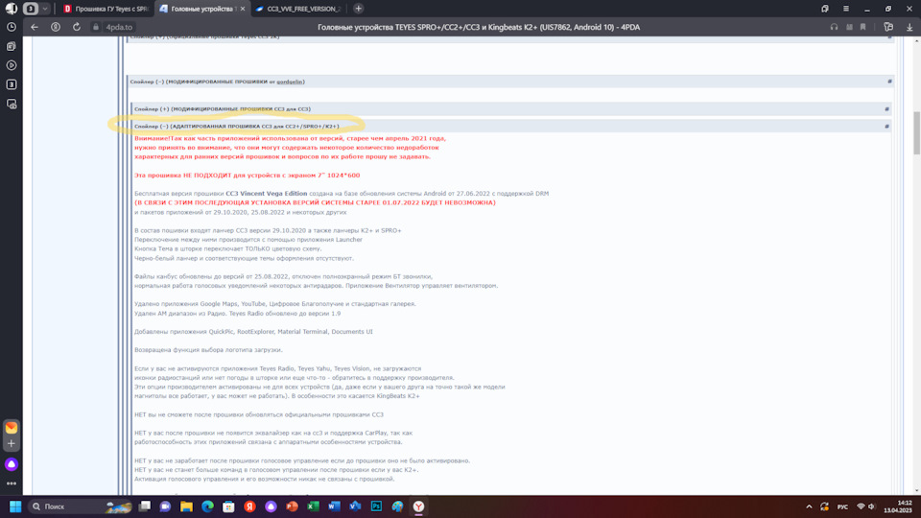Open Microsoft Store from the taskbar

pyautogui.click(x=228, y=506)
